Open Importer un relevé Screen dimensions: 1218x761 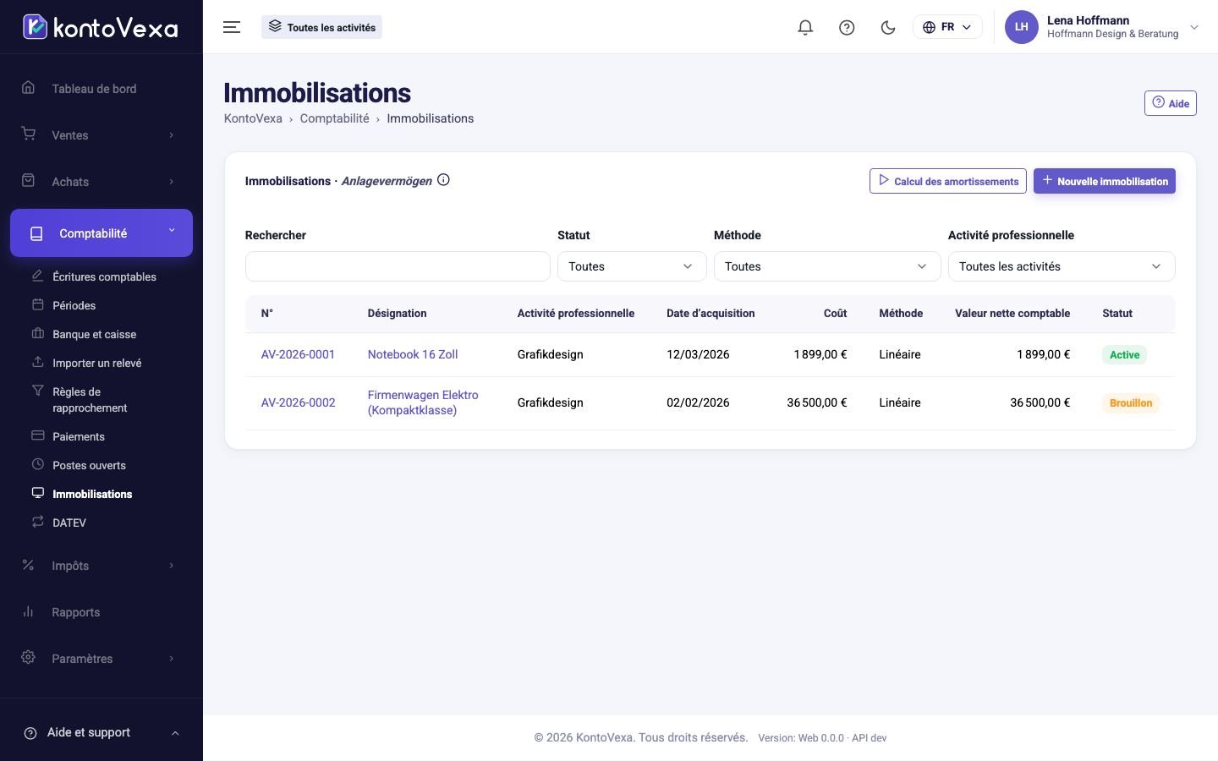tap(96, 363)
